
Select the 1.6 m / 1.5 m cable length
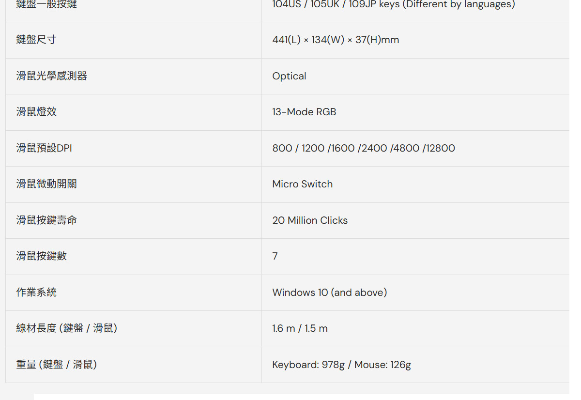(300, 328)
